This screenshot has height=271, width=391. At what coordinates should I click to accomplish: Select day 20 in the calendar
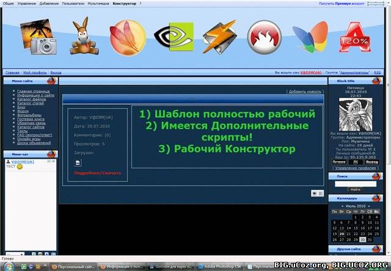(x=342, y=234)
